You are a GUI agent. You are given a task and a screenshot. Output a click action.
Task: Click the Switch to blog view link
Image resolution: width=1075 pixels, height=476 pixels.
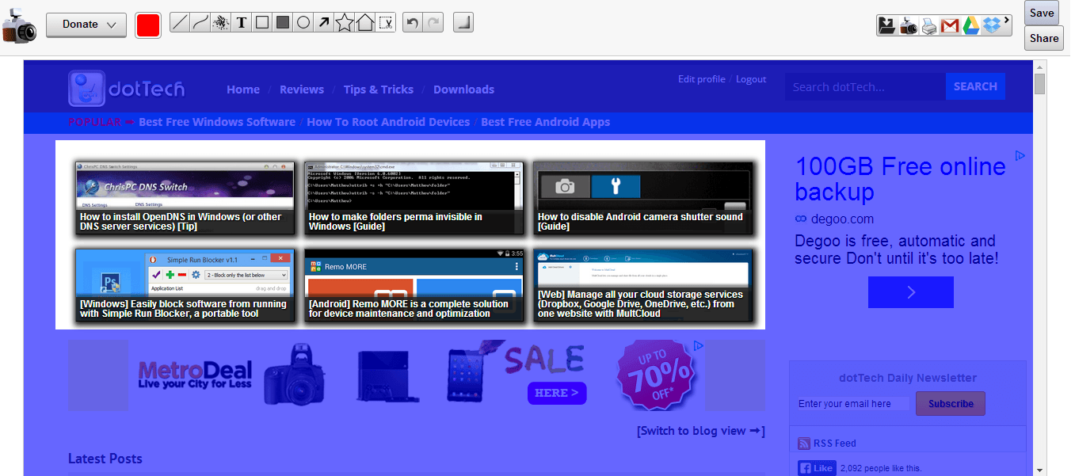(x=701, y=431)
